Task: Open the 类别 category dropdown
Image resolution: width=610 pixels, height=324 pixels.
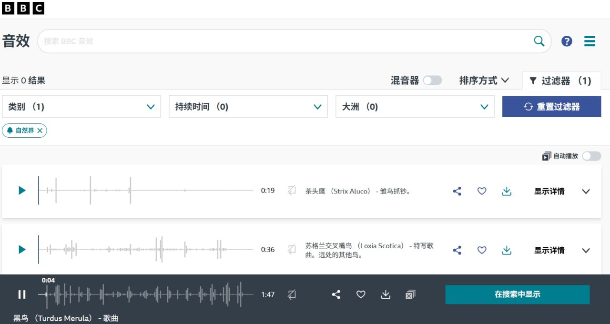Action: (x=81, y=107)
